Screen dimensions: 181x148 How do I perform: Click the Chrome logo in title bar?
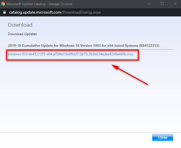pyautogui.click(x=3, y=4)
